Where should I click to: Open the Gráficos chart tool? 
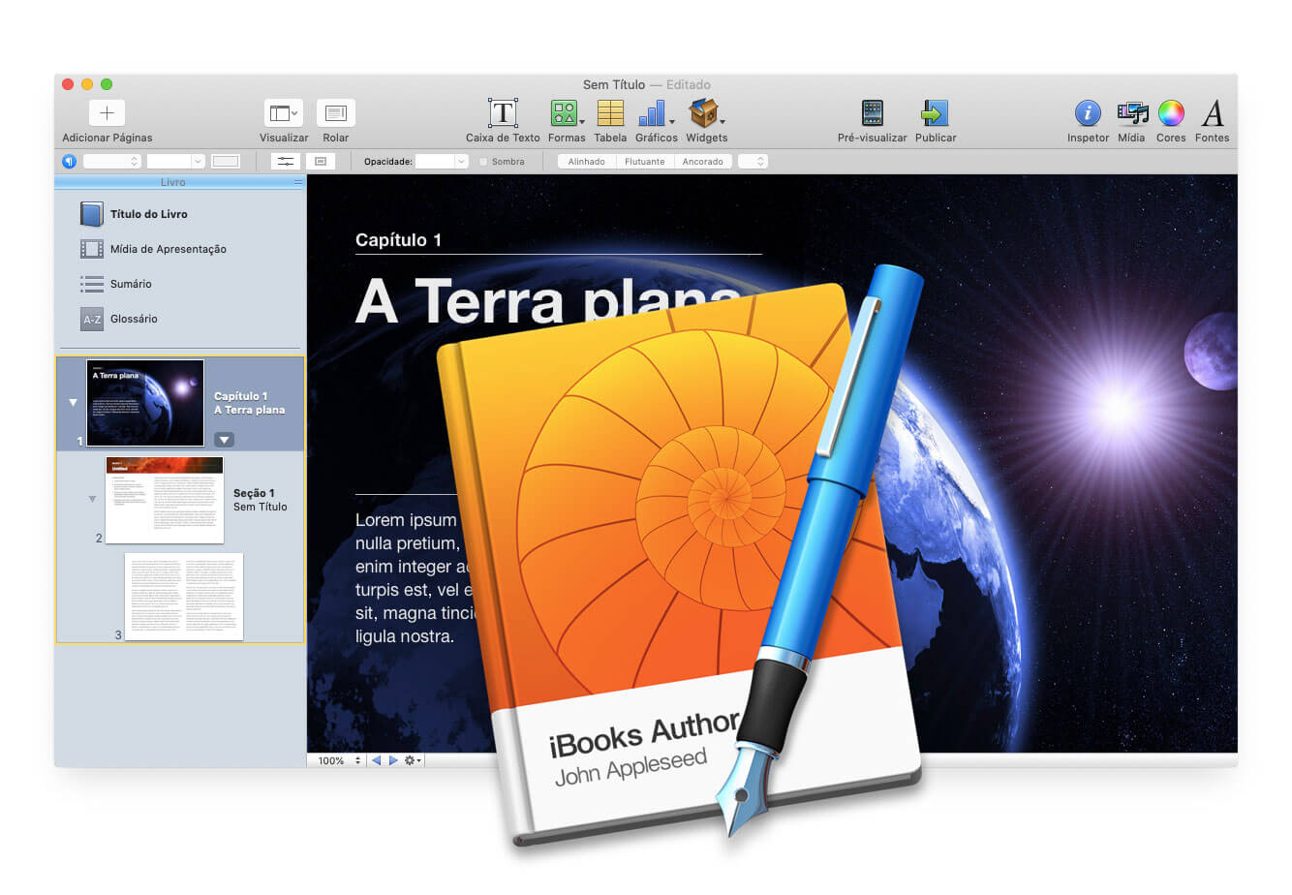pyautogui.click(x=652, y=113)
